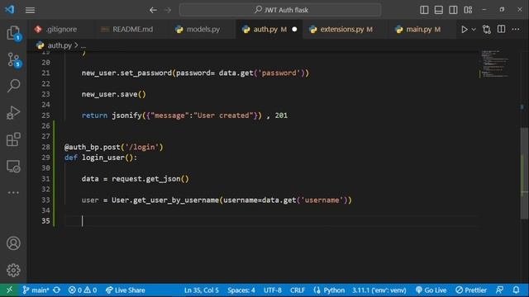Switch to the main.py tab

(x=418, y=30)
